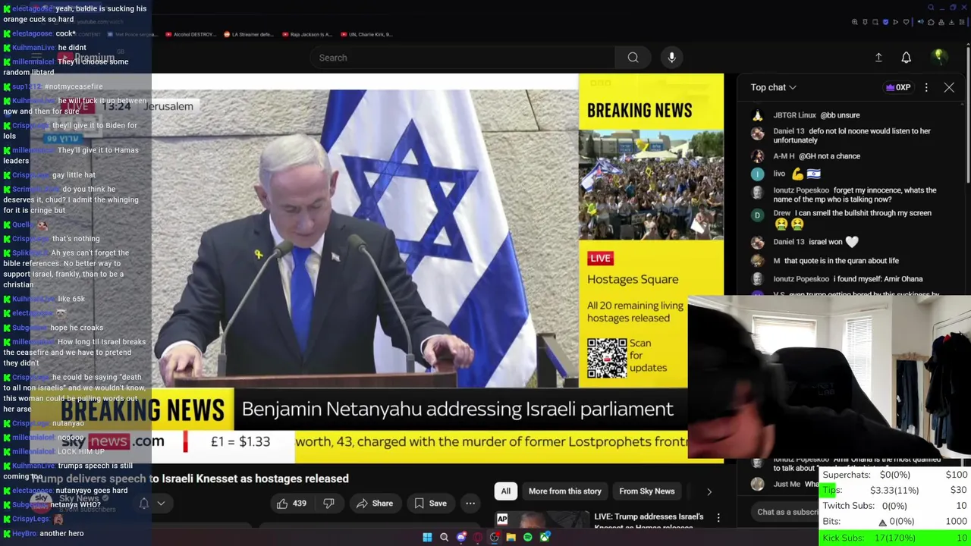Toggle the blue shield ad blocker icon
Image resolution: width=971 pixels, height=546 pixels.
click(x=885, y=22)
